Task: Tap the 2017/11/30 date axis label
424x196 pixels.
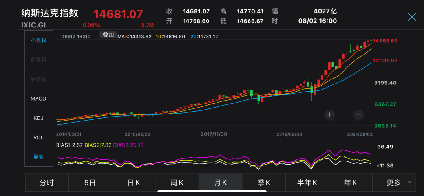Action: tap(214, 134)
